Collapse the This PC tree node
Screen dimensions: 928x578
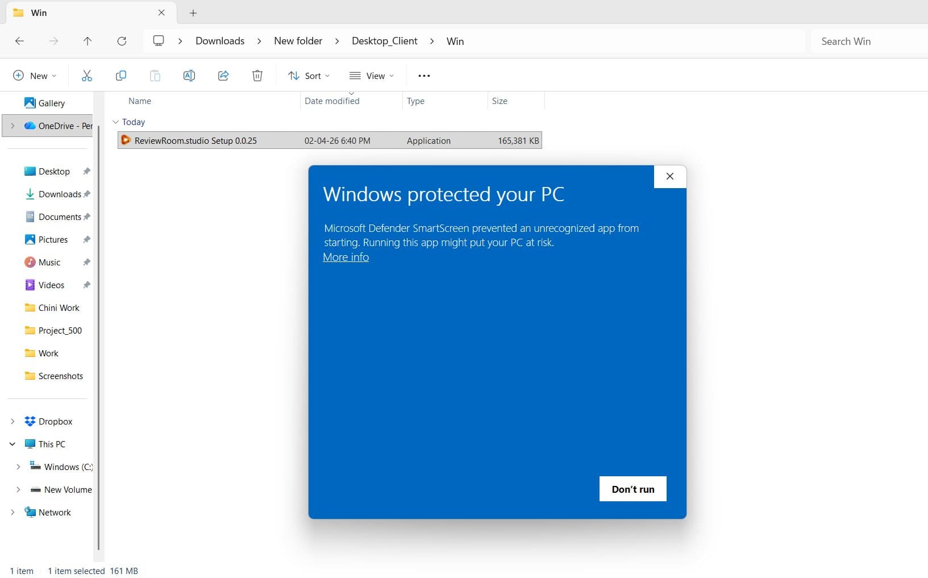point(13,444)
